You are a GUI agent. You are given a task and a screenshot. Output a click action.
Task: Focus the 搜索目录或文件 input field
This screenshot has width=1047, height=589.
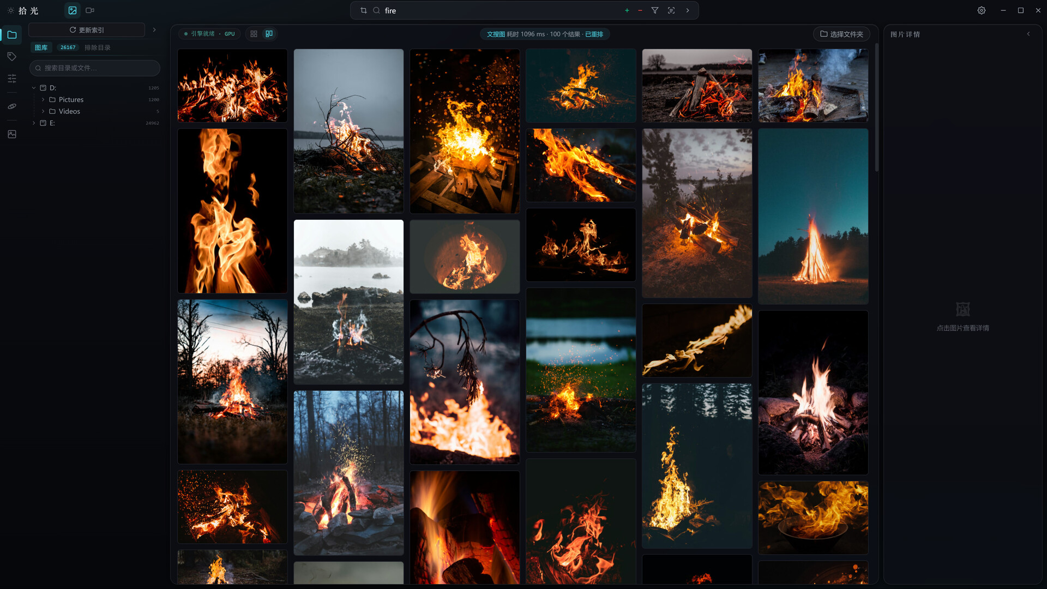[x=95, y=68]
